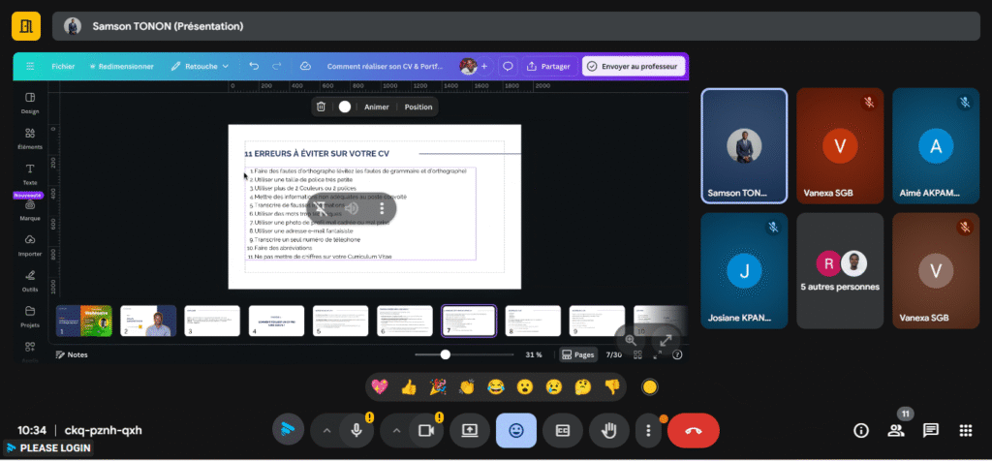
Task: Open the Fichier menu
Action: (x=63, y=66)
